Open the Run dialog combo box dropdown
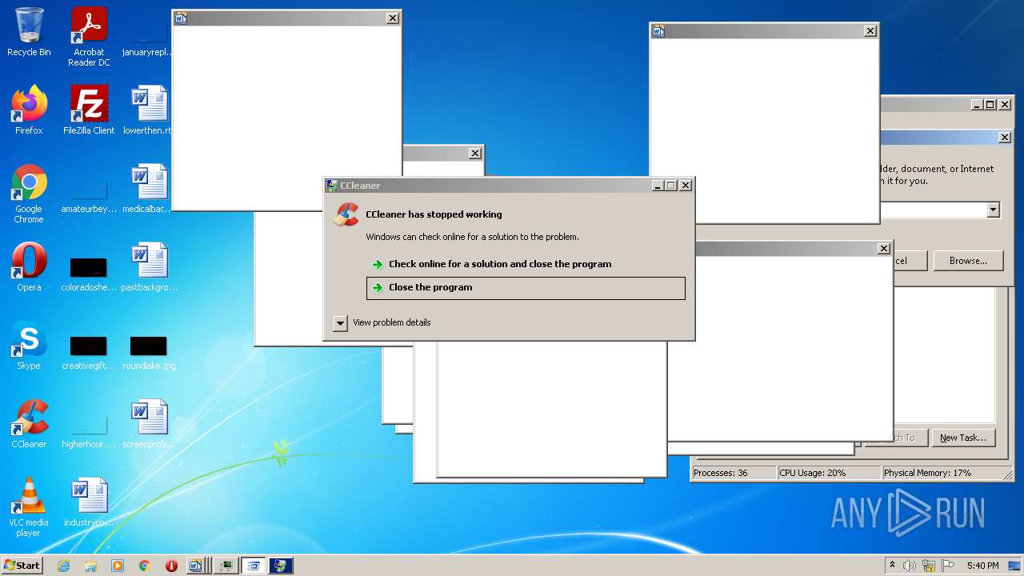 click(993, 210)
